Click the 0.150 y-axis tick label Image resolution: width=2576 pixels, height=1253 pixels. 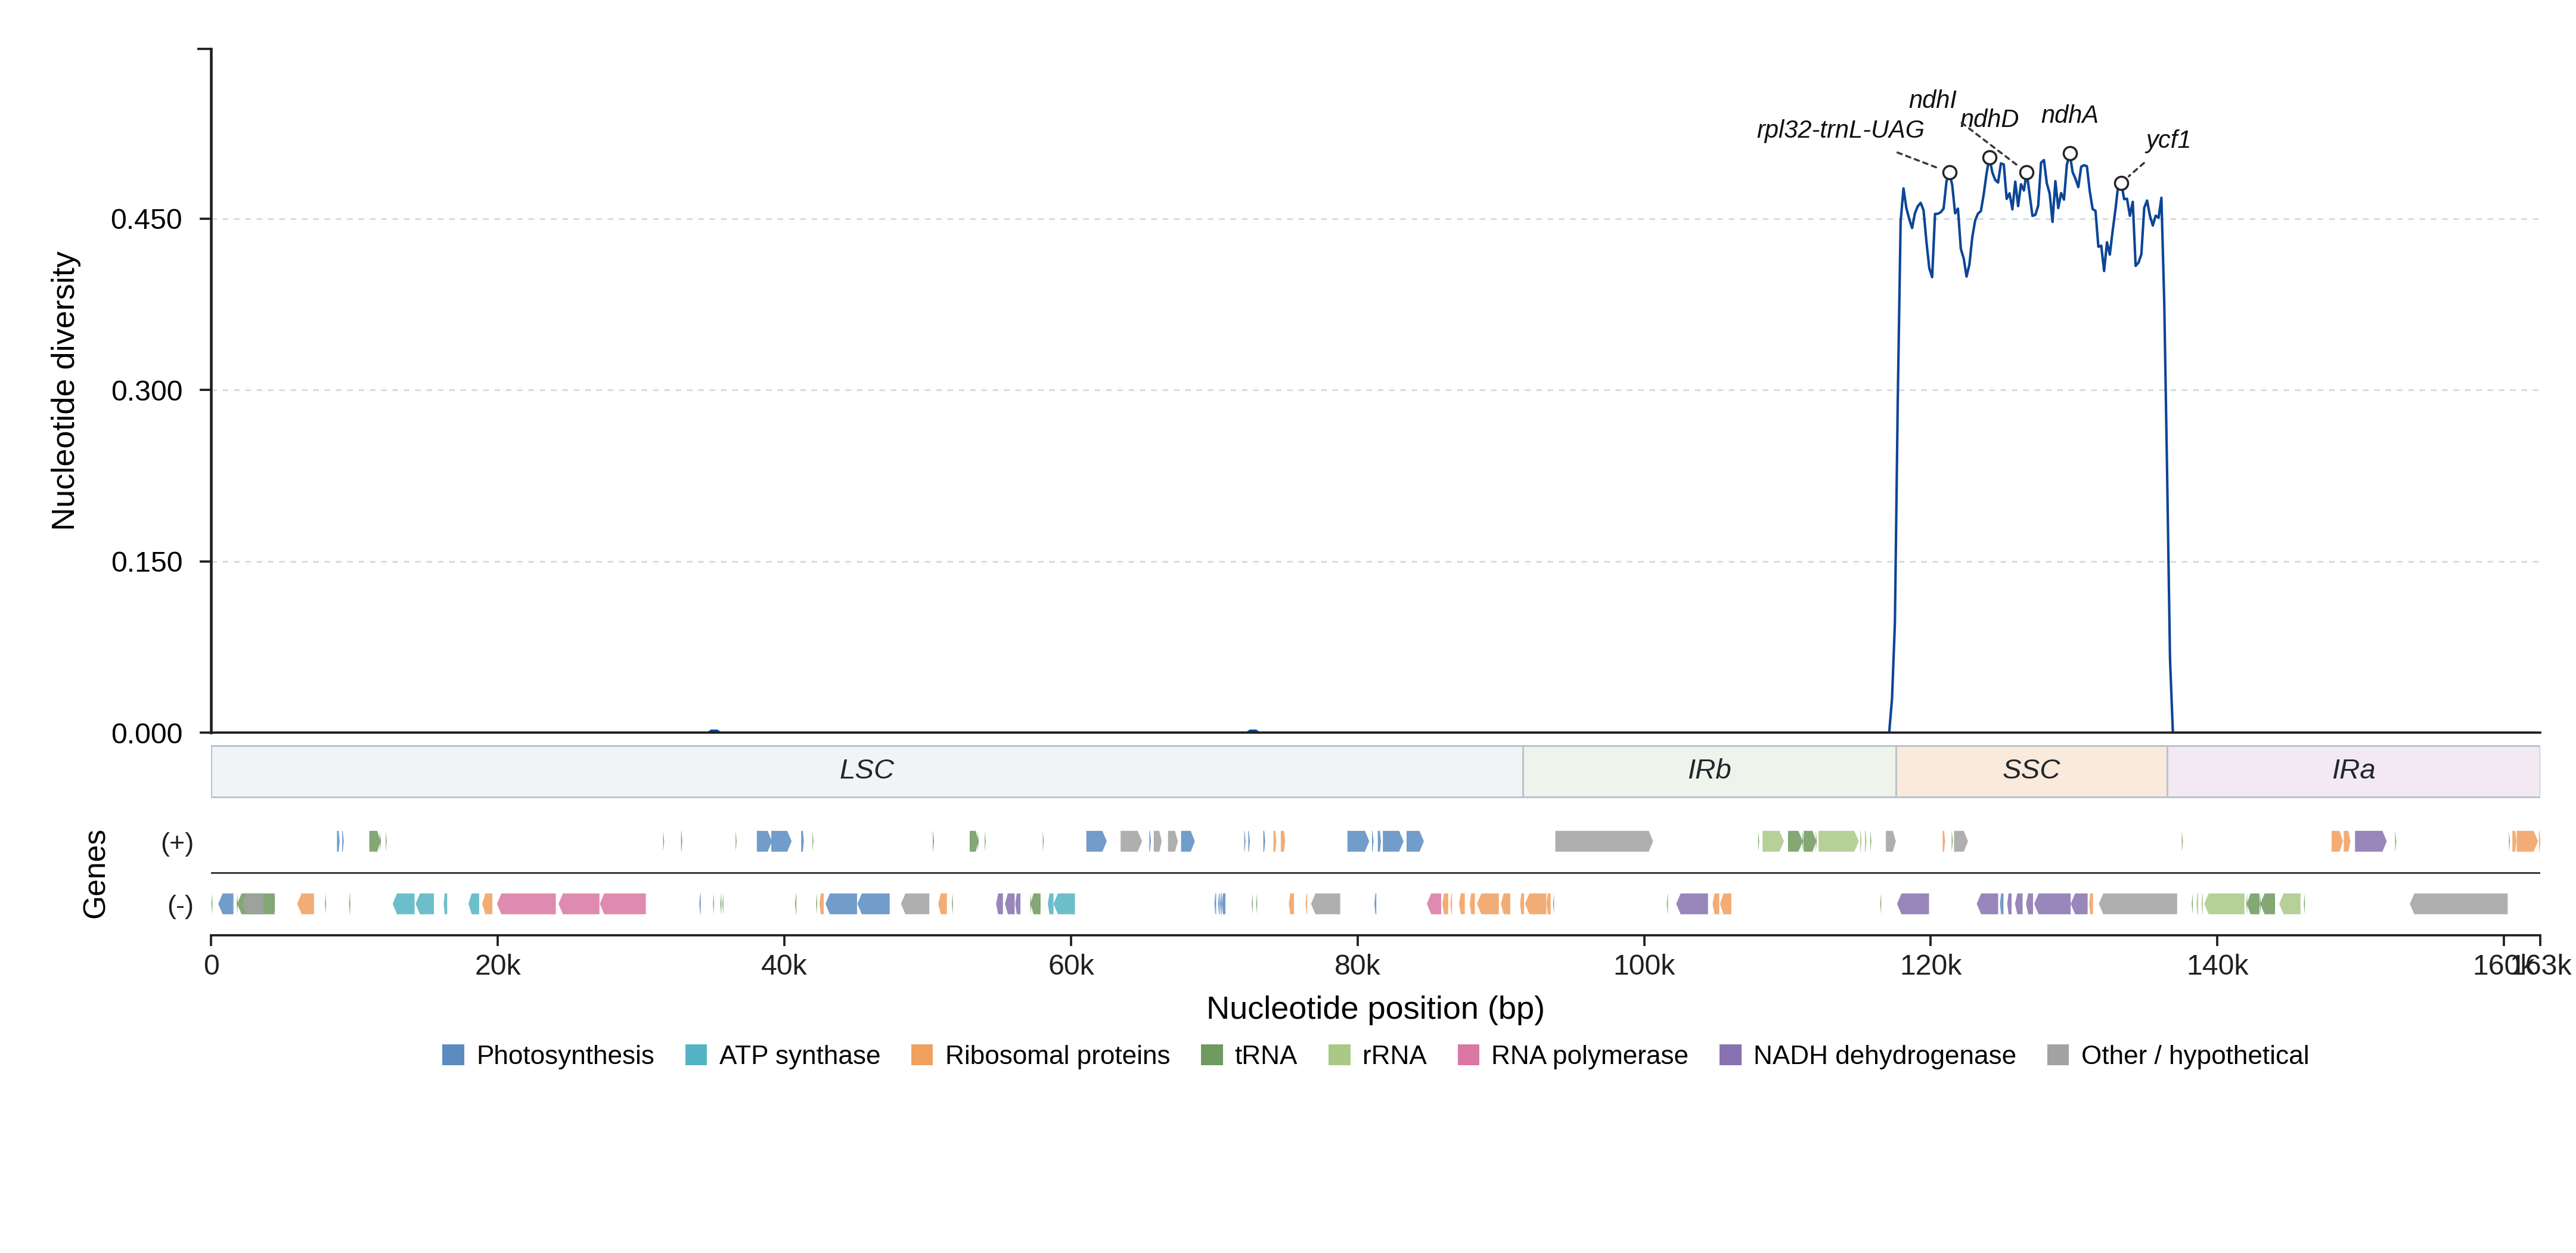[146, 562]
